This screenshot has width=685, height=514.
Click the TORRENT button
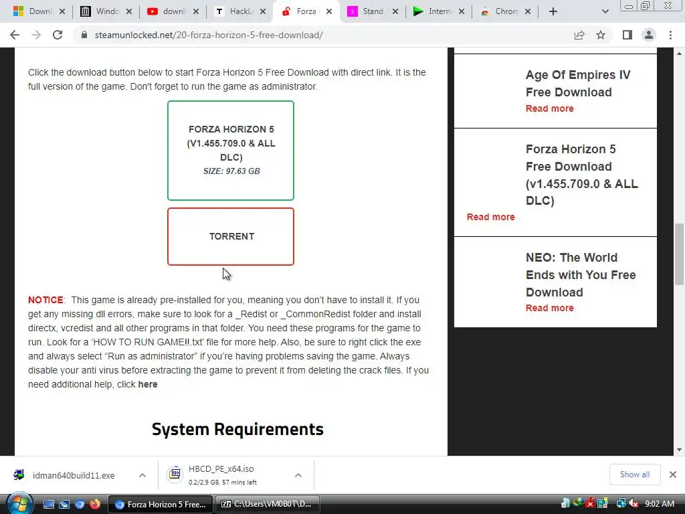231,236
